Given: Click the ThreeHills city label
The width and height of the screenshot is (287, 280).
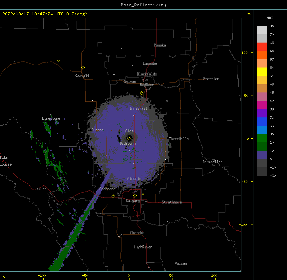Looking at the screenshot, I should (x=179, y=139).
